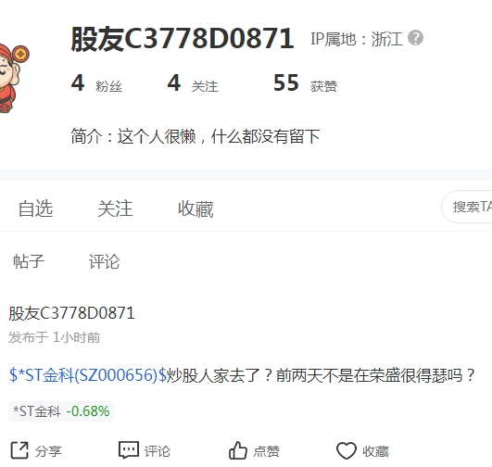The image size is (492, 467).
Task: Switch to the 关注 tab
Action: pos(115,208)
